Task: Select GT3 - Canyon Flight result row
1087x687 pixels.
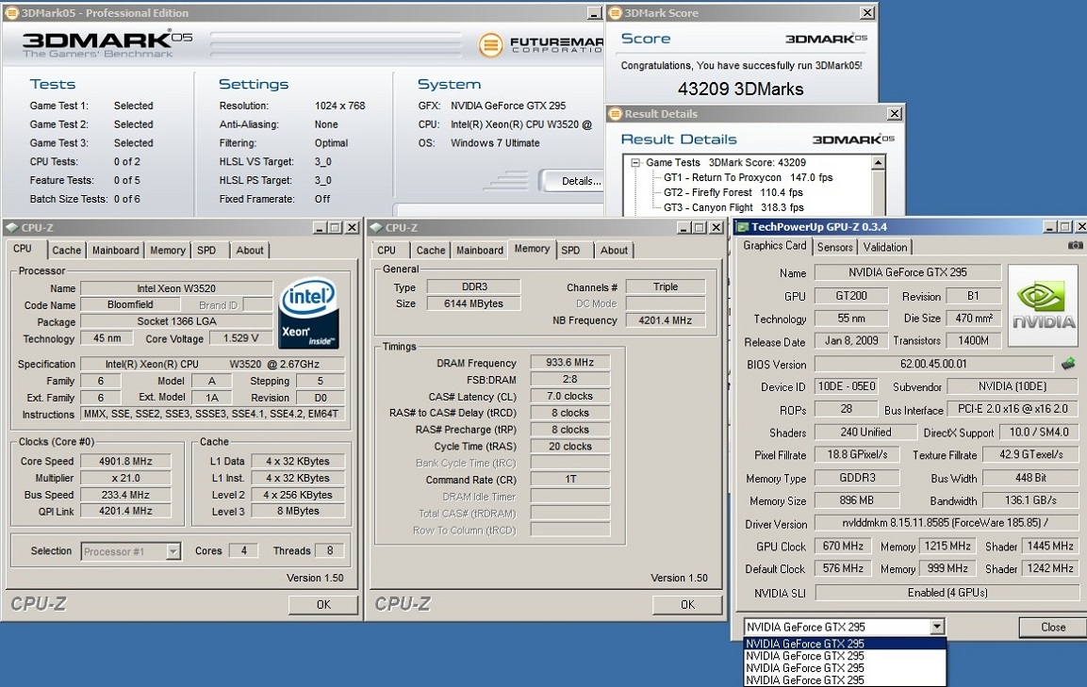Action: click(x=733, y=207)
